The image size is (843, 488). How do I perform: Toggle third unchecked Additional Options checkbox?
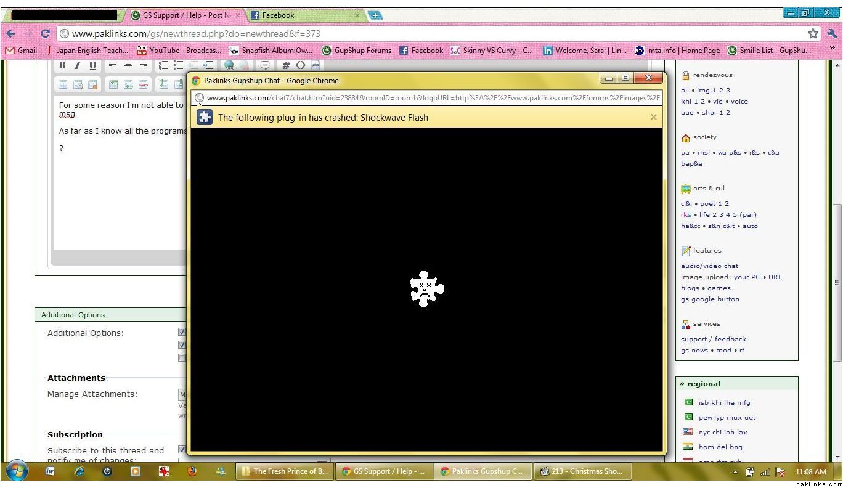182,358
